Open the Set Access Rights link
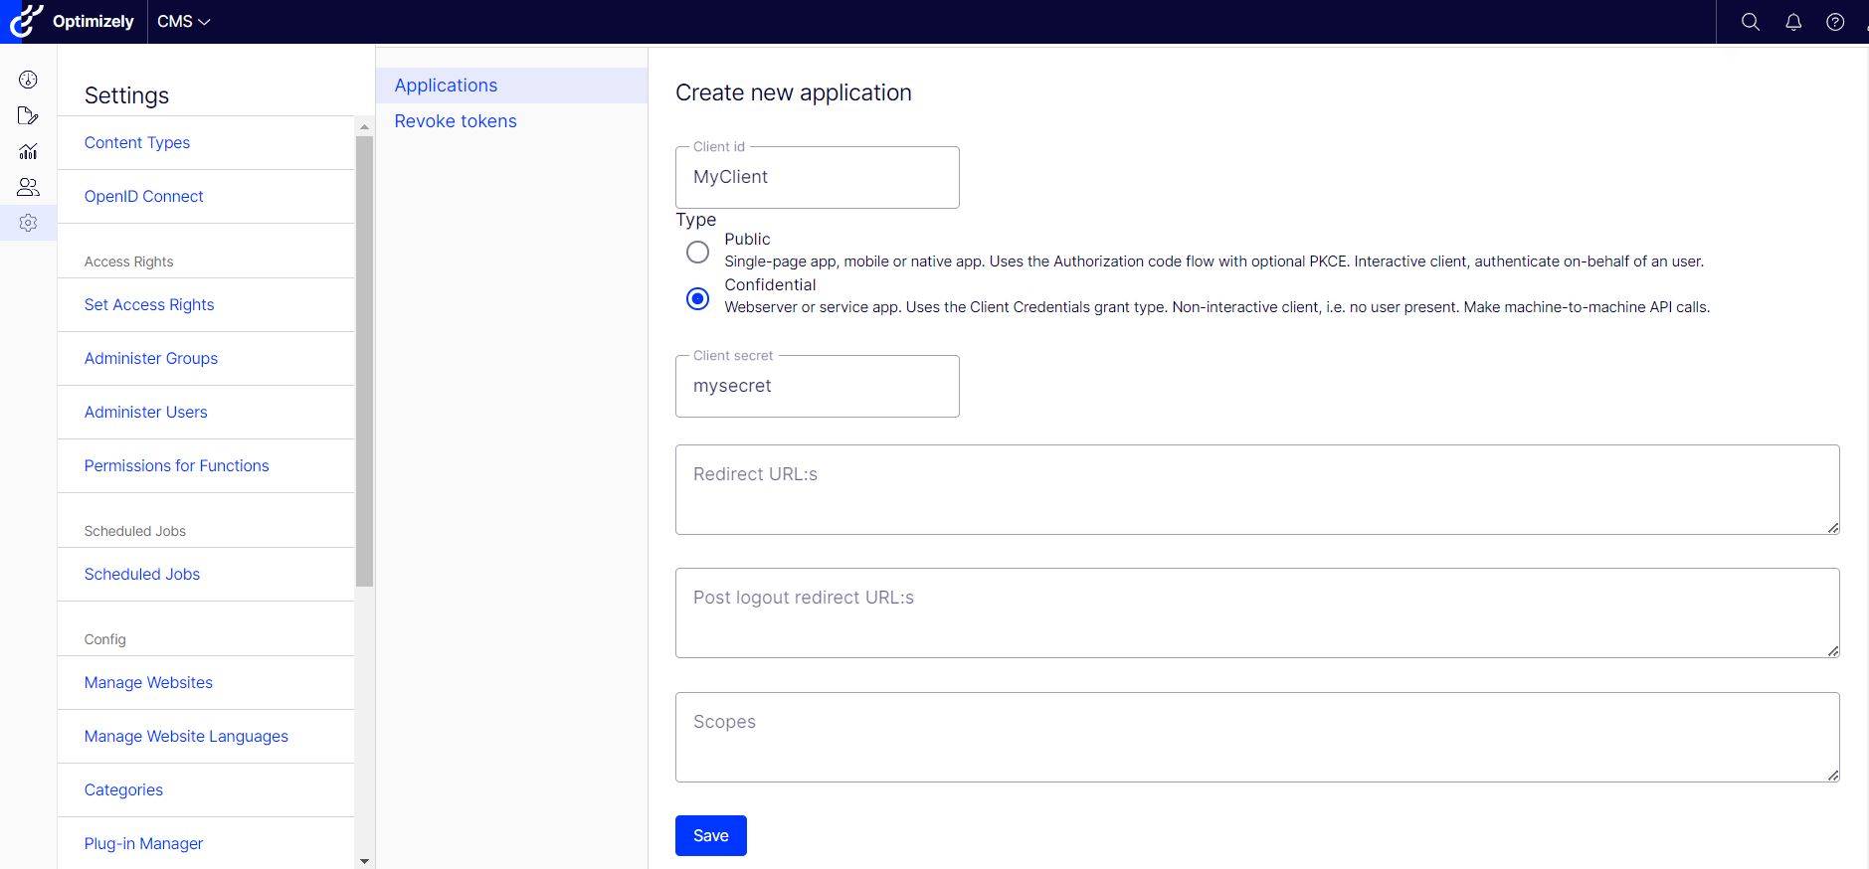The height and width of the screenshot is (869, 1869). tap(149, 305)
